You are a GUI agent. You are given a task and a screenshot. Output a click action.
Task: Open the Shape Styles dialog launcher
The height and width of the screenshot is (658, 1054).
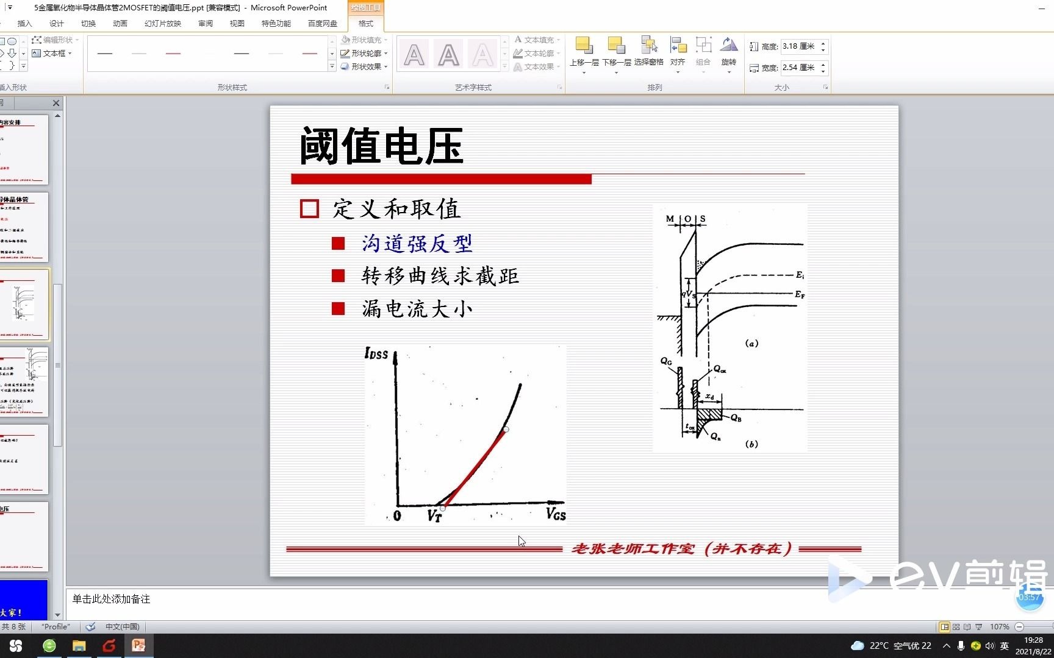387,88
